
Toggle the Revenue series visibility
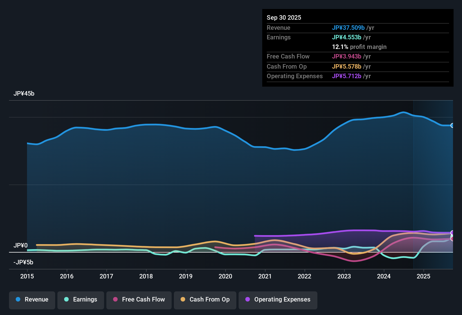point(32,300)
